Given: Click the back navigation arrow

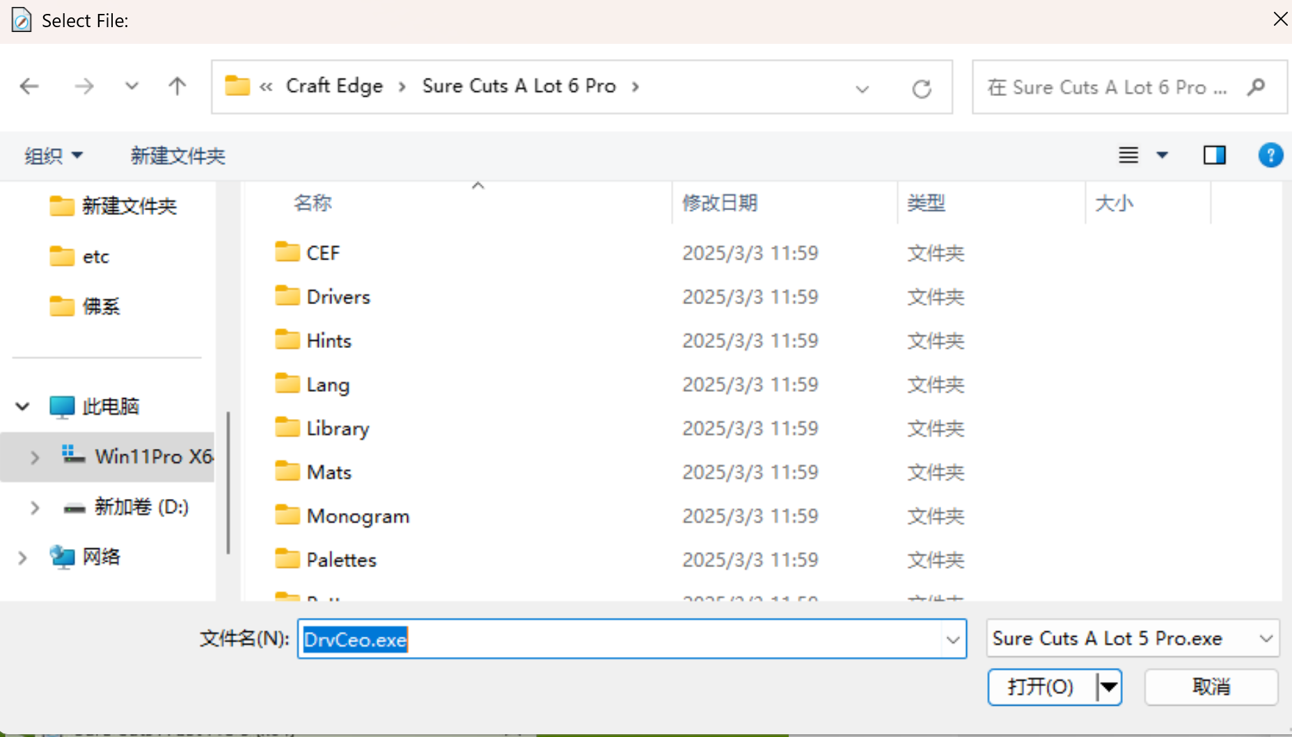Looking at the screenshot, I should 29,86.
